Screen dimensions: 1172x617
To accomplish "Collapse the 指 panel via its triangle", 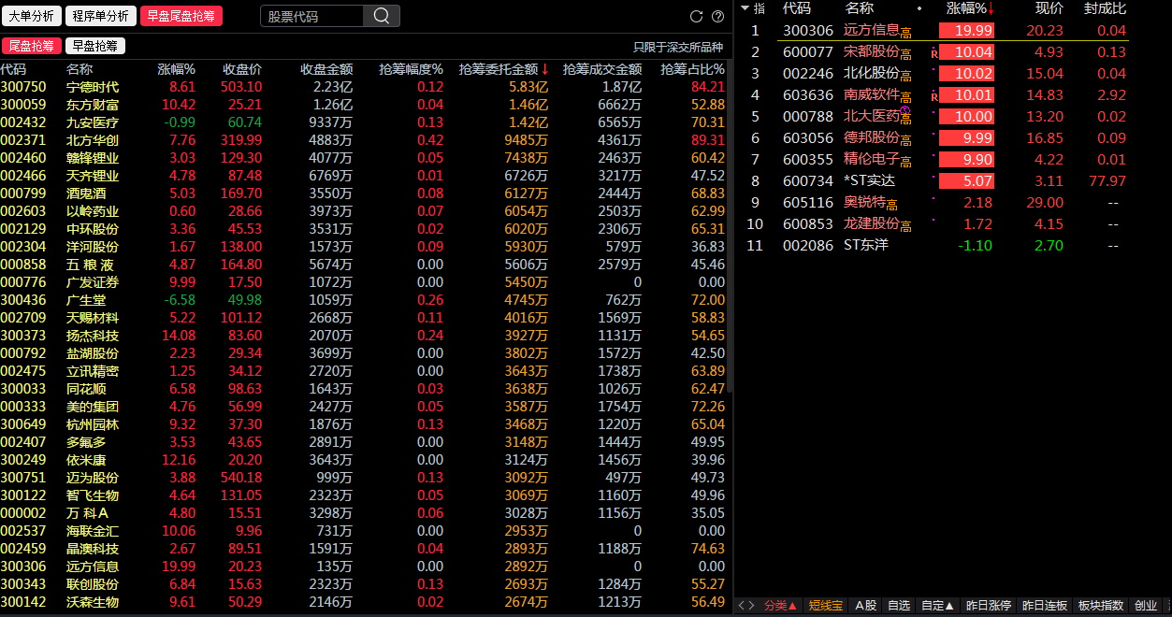I will pyautogui.click(x=745, y=8).
